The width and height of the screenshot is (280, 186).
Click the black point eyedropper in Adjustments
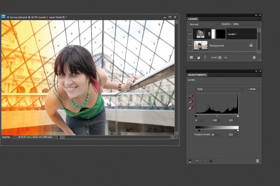pyautogui.click(x=191, y=96)
